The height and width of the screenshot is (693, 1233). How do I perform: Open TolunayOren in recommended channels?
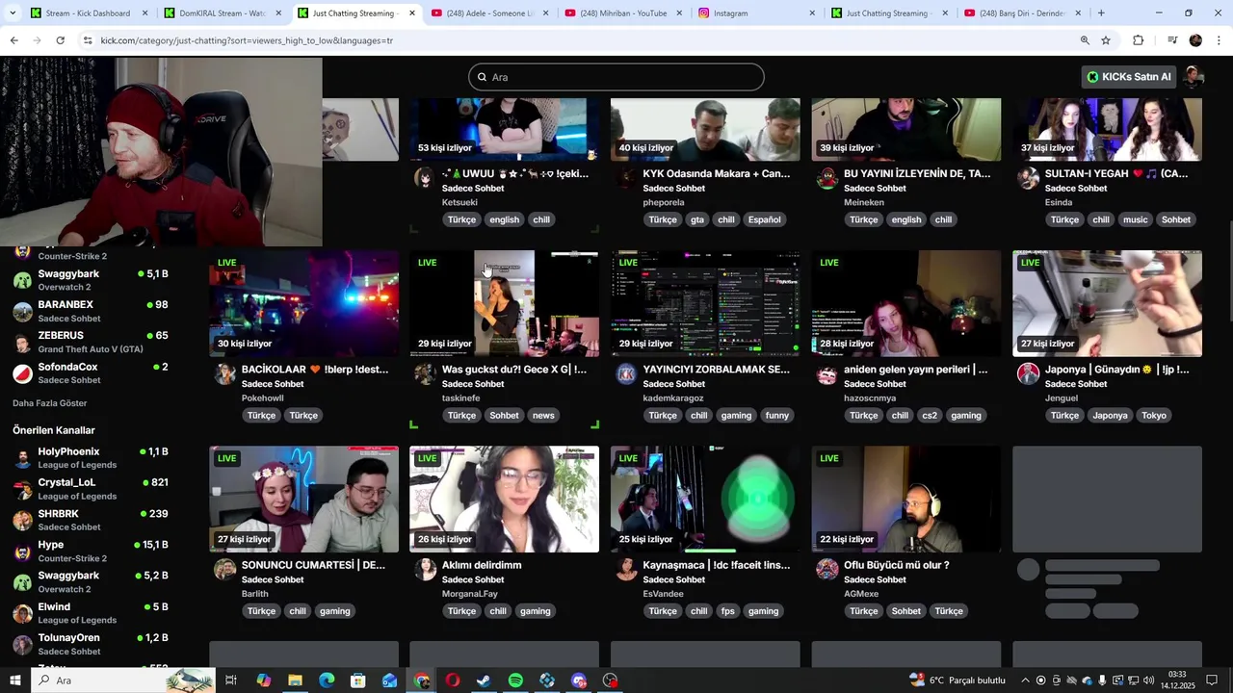point(91,644)
